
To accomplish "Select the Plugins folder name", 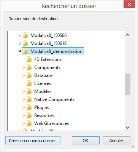I will [x=41, y=107].
